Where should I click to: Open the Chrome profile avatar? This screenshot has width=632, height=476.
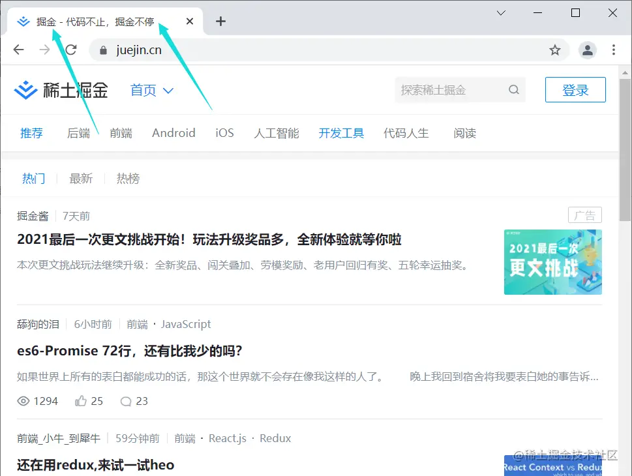pyautogui.click(x=587, y=50)
